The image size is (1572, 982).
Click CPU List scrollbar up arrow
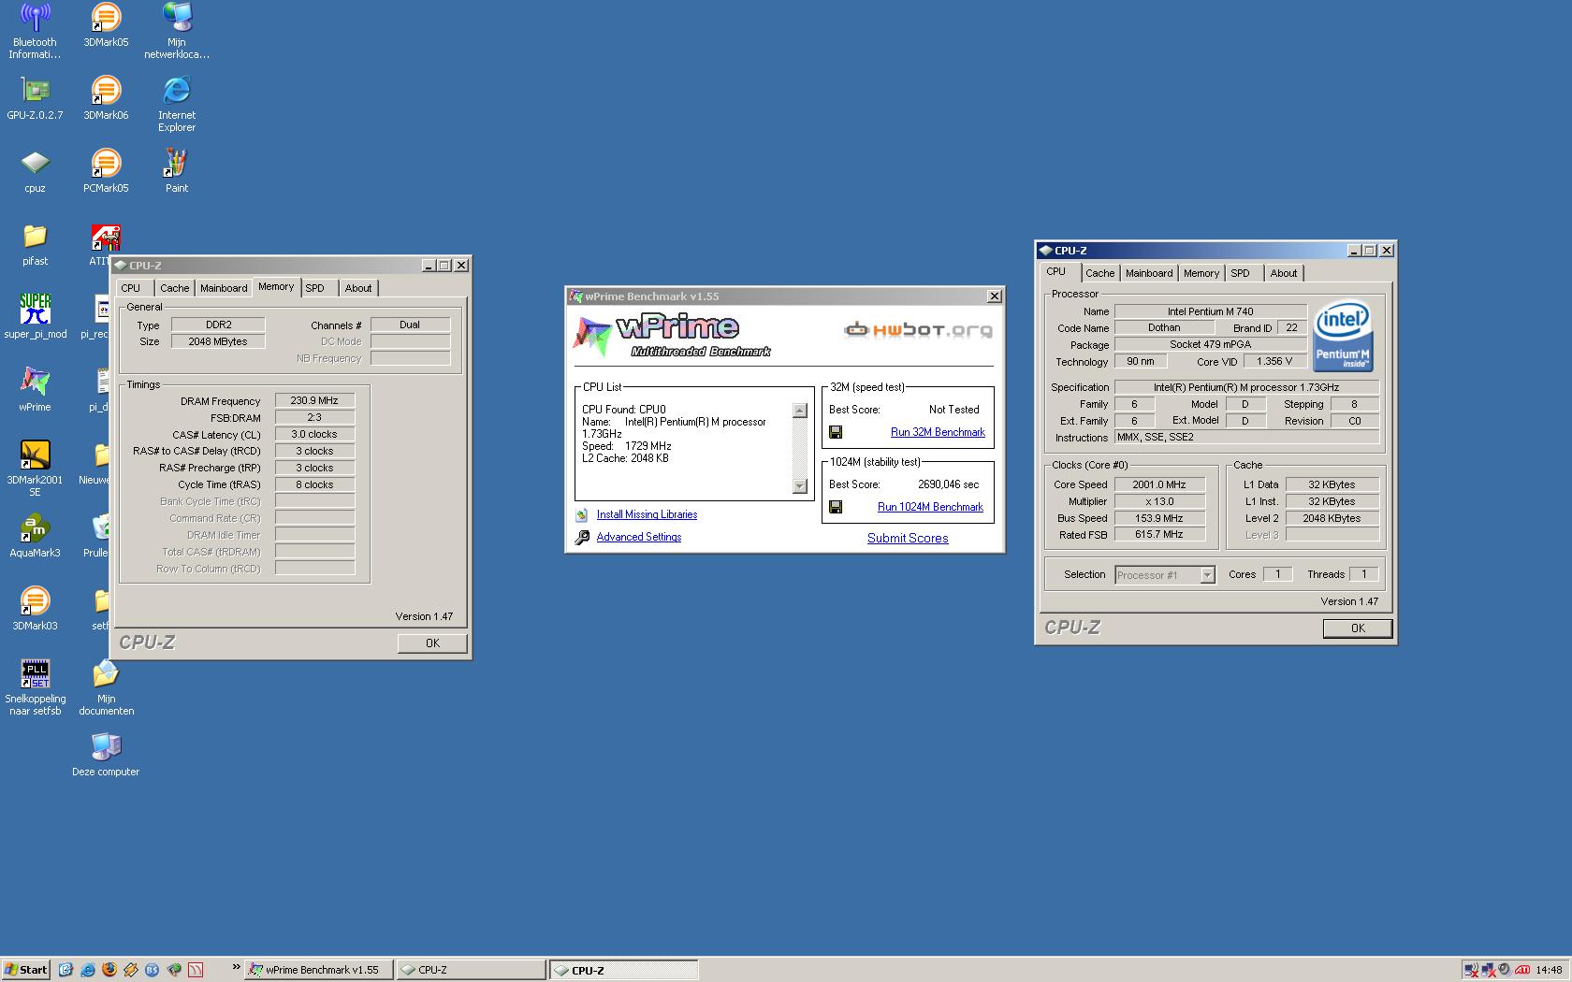(x=800, y=411)
